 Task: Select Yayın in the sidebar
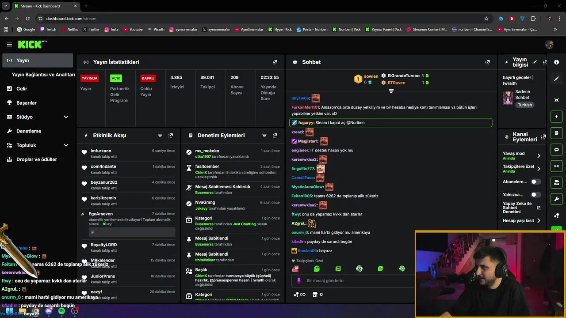click(38, 61)
